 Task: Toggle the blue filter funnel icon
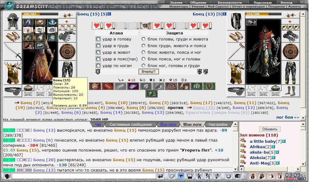[x=181, y=176]
